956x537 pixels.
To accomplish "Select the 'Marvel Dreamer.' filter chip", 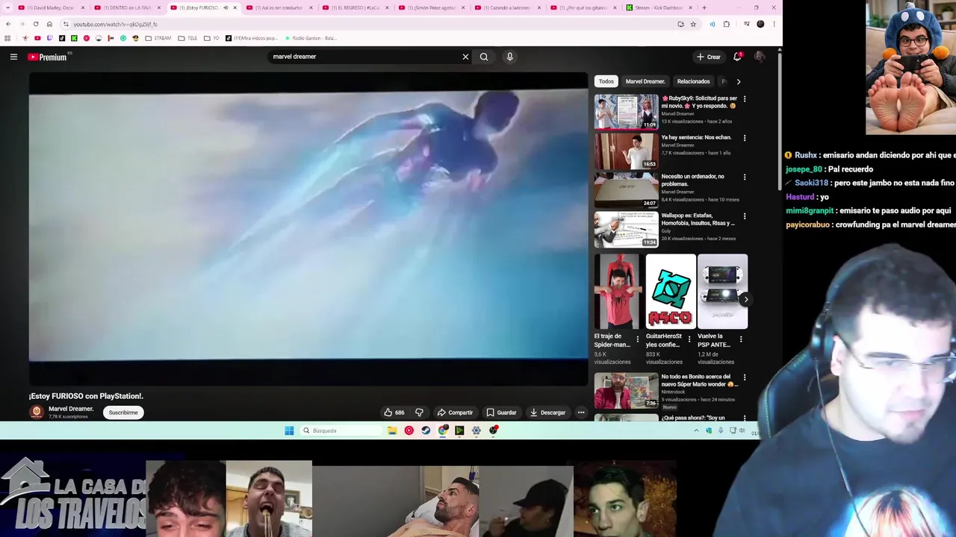I will (645, 81).
